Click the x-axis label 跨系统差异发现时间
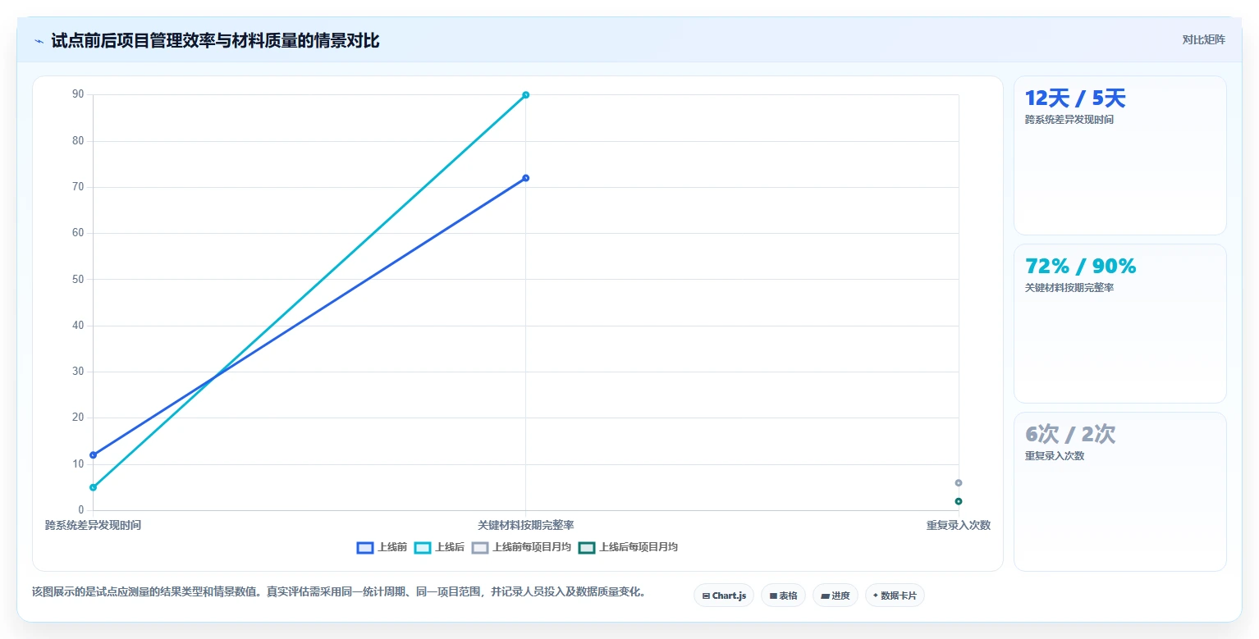The image size is (1259, 639). click(93, 525)
